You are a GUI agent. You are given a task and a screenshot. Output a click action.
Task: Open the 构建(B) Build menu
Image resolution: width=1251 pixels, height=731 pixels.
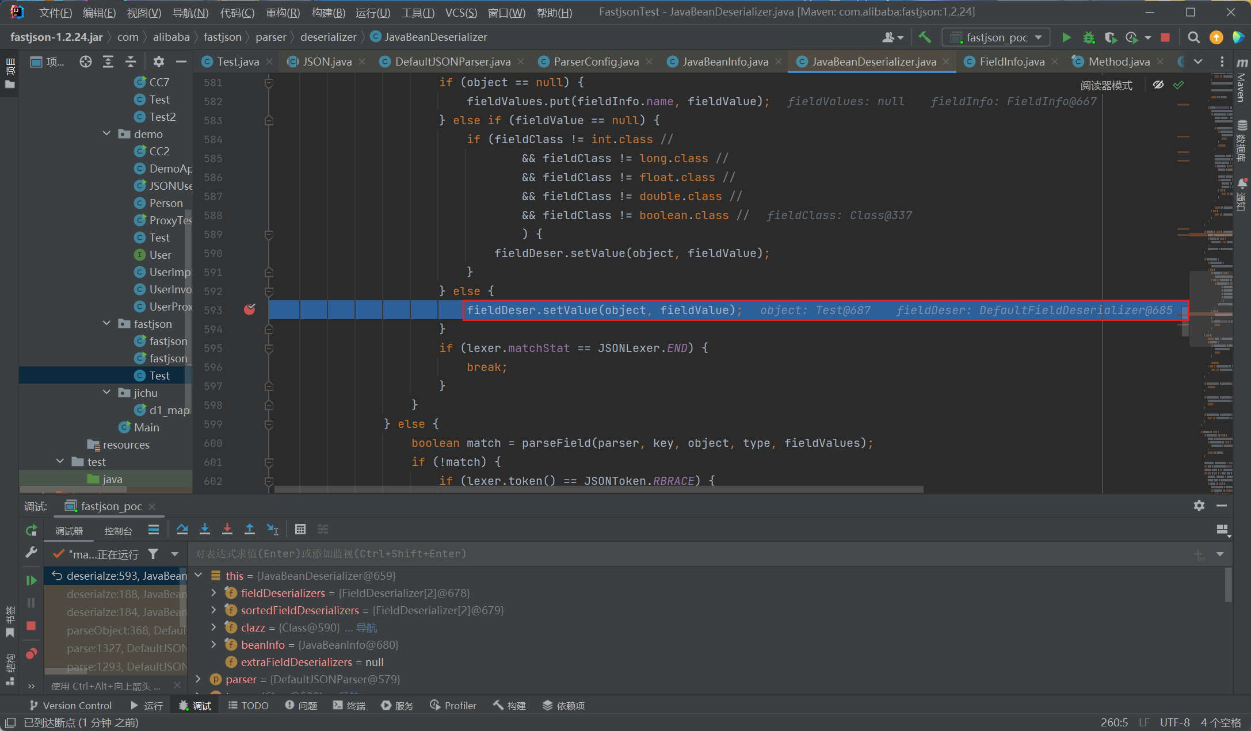[x=328, y=13]
